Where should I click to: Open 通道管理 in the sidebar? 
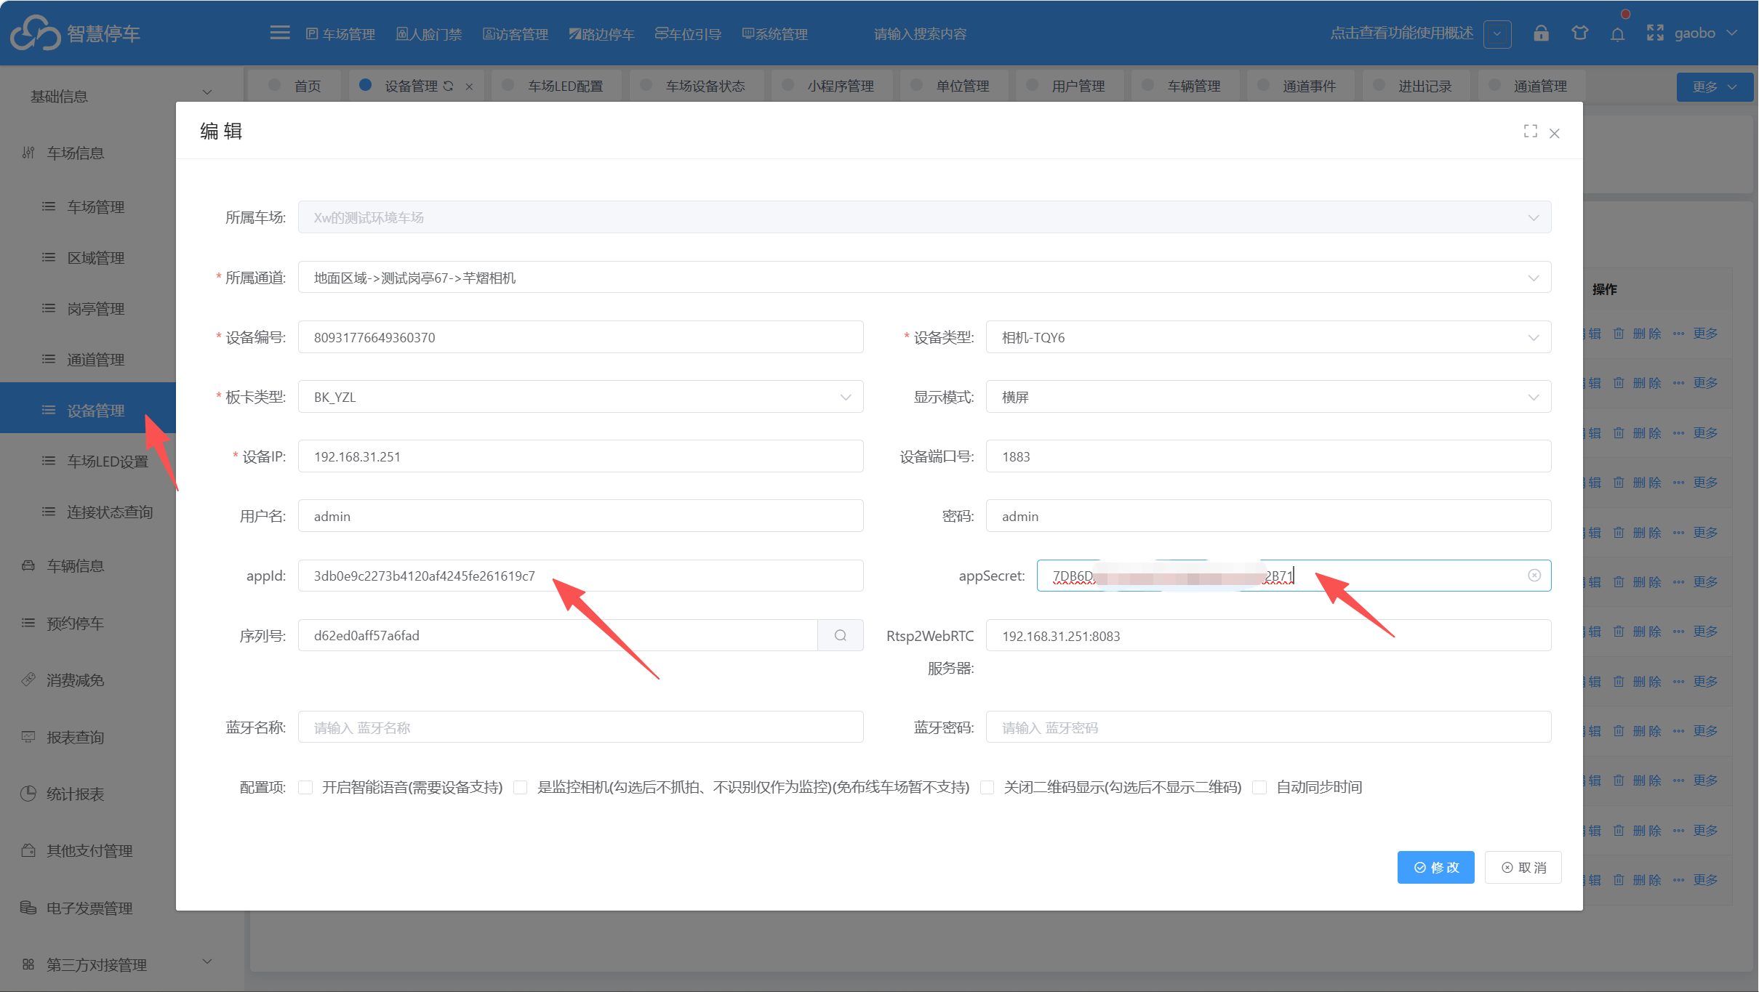(95, 360)
